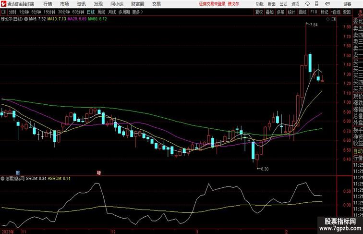Click the 2023年 date axis label
363x234 pixels.
pyautogui.click(x=8, y=232)
